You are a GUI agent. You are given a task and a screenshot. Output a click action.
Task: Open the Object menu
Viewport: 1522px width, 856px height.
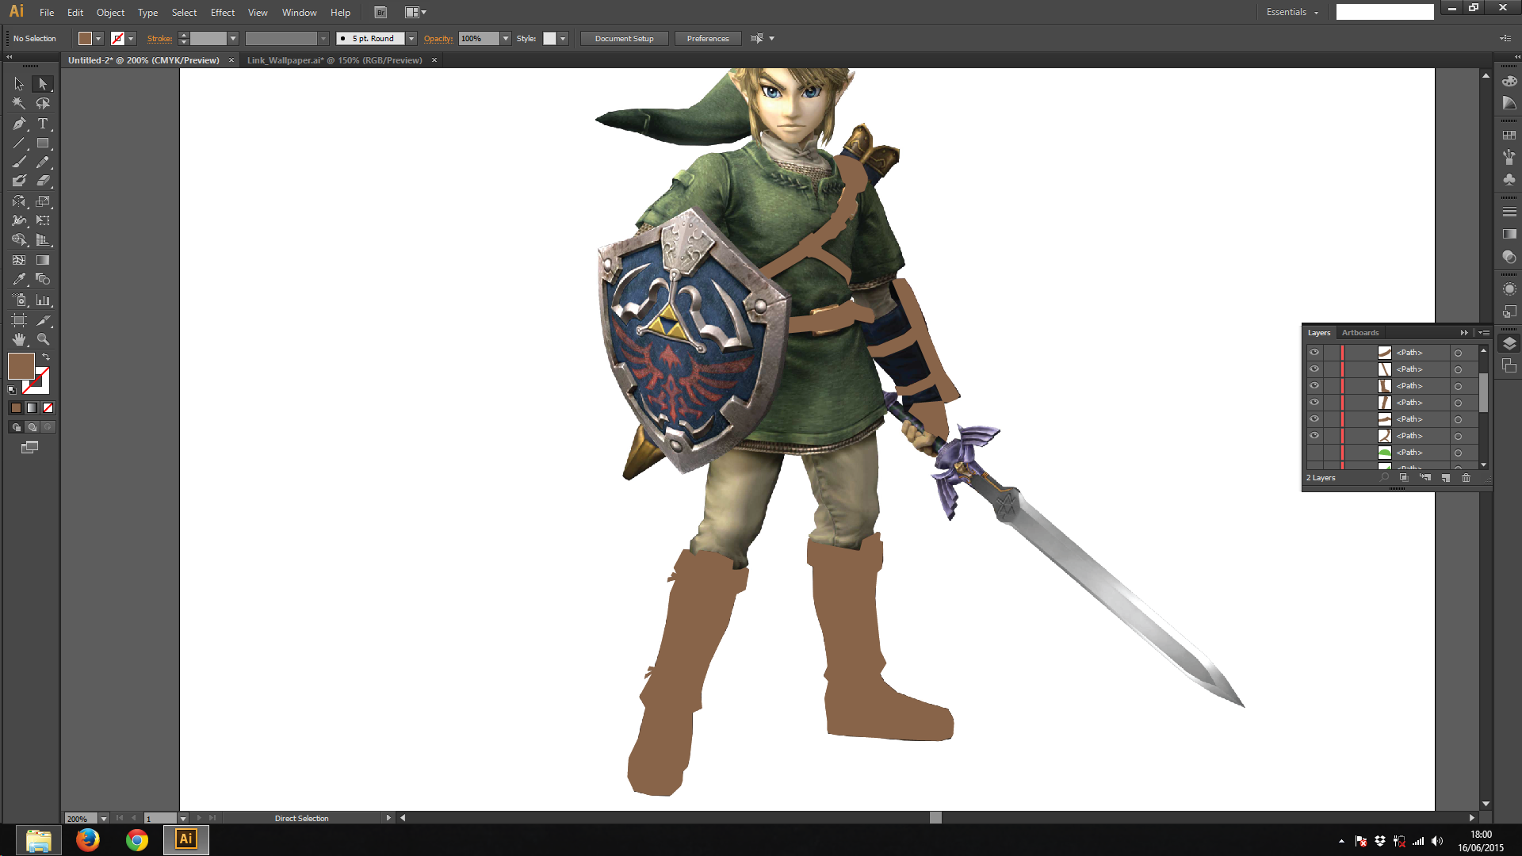pyautogui.click(x=110, y=13)
